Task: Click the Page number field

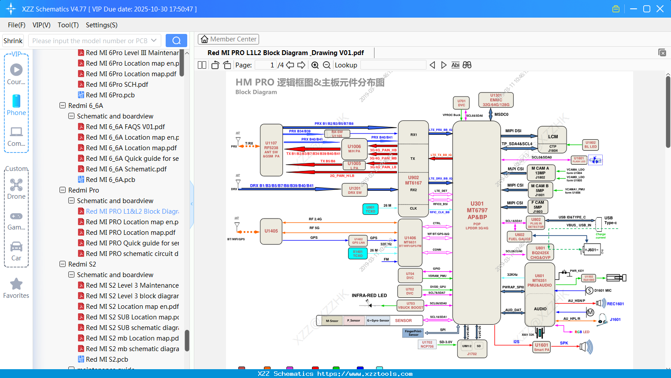Action: 266,65
